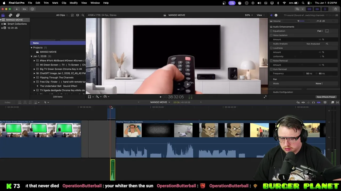Select The Undertaker Bell Sound Effect clip
This screenshot has height=191, width=341.
[x=58, y=86]
